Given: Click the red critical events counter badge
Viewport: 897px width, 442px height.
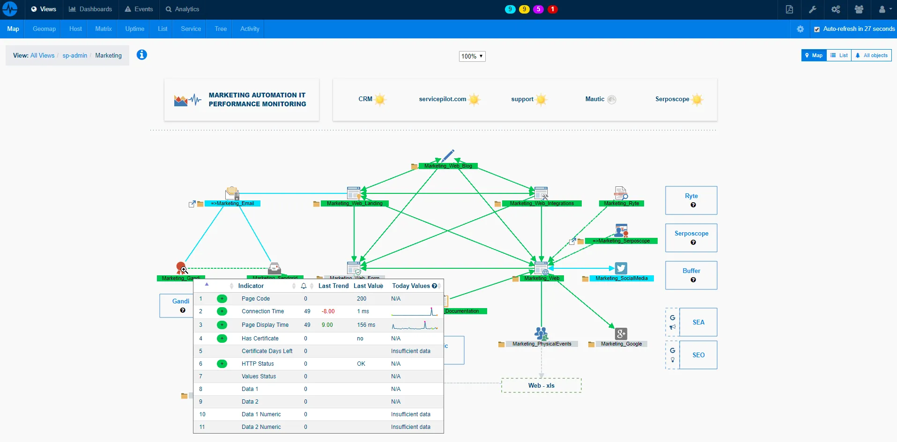Looking at the screenshot, I should coord(553,9).
